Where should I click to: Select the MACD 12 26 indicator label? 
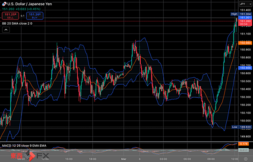(24, 146)
